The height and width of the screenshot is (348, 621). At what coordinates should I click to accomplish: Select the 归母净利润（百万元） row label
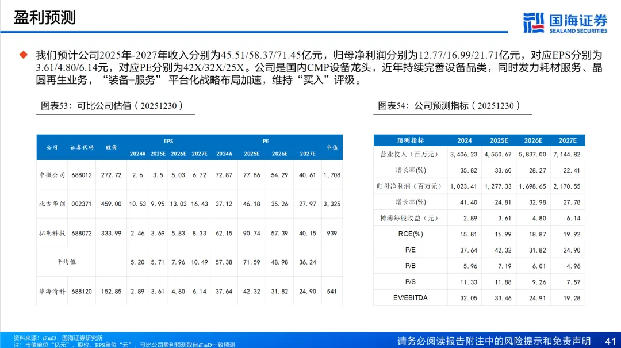tap(411, 186)
